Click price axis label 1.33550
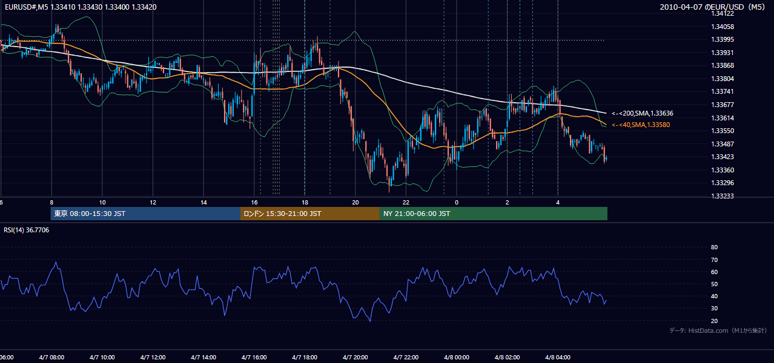 coord(723,131)
